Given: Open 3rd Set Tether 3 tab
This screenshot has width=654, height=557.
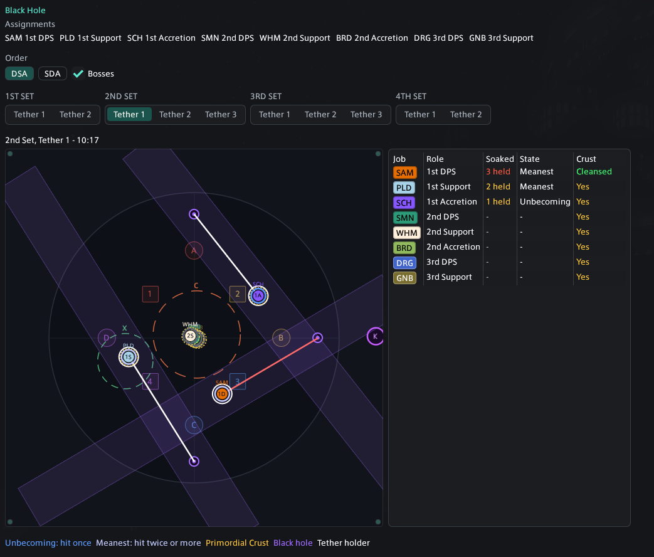Looking at the screenshot, I should tap(366, 114).
